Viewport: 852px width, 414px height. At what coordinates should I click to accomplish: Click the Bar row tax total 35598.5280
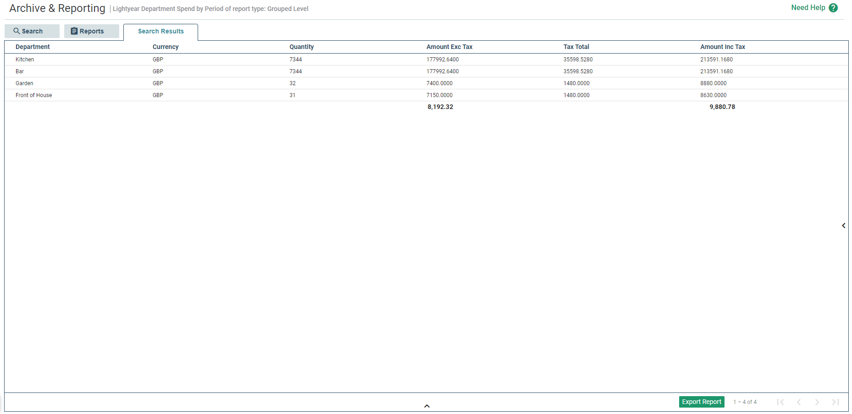tap(578, 71)
